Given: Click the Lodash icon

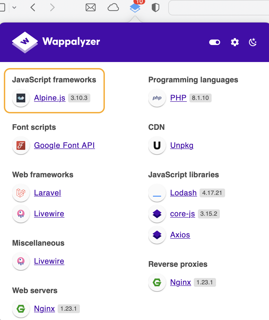Looking at the screenshot, I should click(157, 193).
